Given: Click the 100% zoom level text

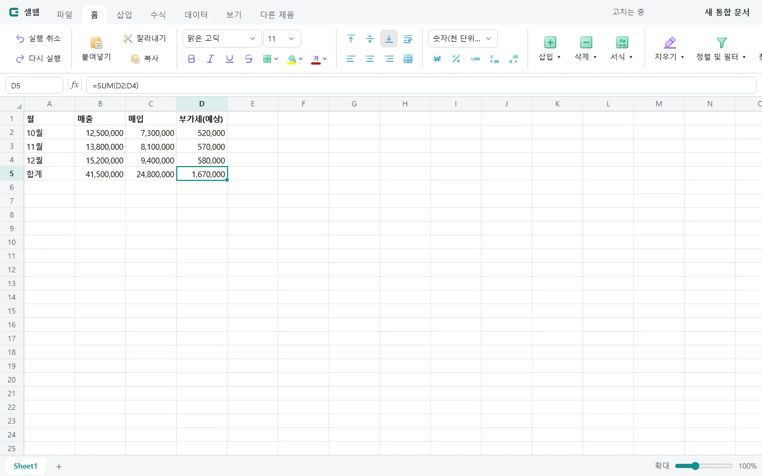Looking at the screenshot, I should [748, 466].
